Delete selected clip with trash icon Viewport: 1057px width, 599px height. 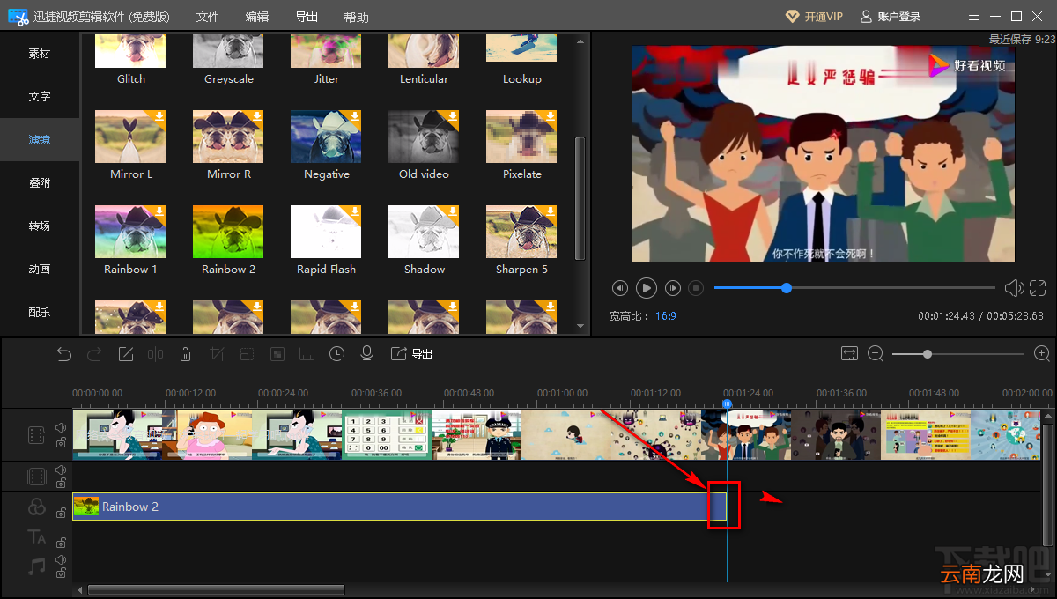(186, 354)
